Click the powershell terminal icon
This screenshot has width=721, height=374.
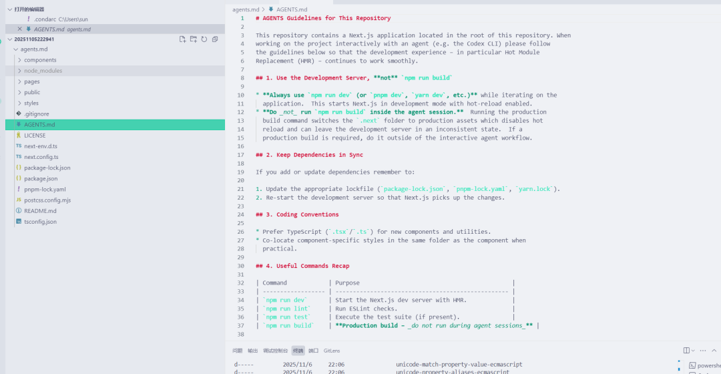[692, 366]
